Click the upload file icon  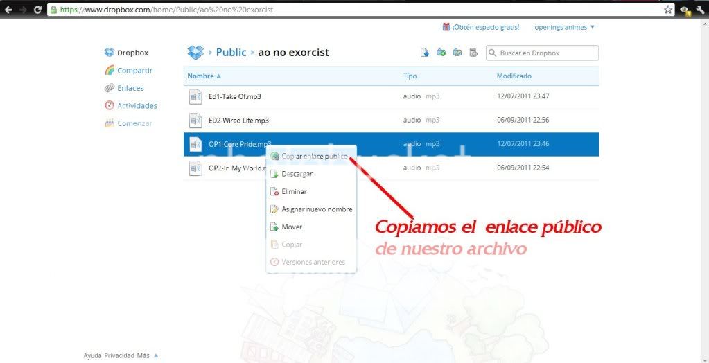tap(425, 53)
